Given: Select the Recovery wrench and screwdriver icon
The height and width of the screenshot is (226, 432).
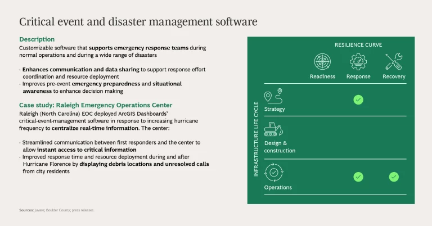Looking at the screenshot, I should (394, 62).
